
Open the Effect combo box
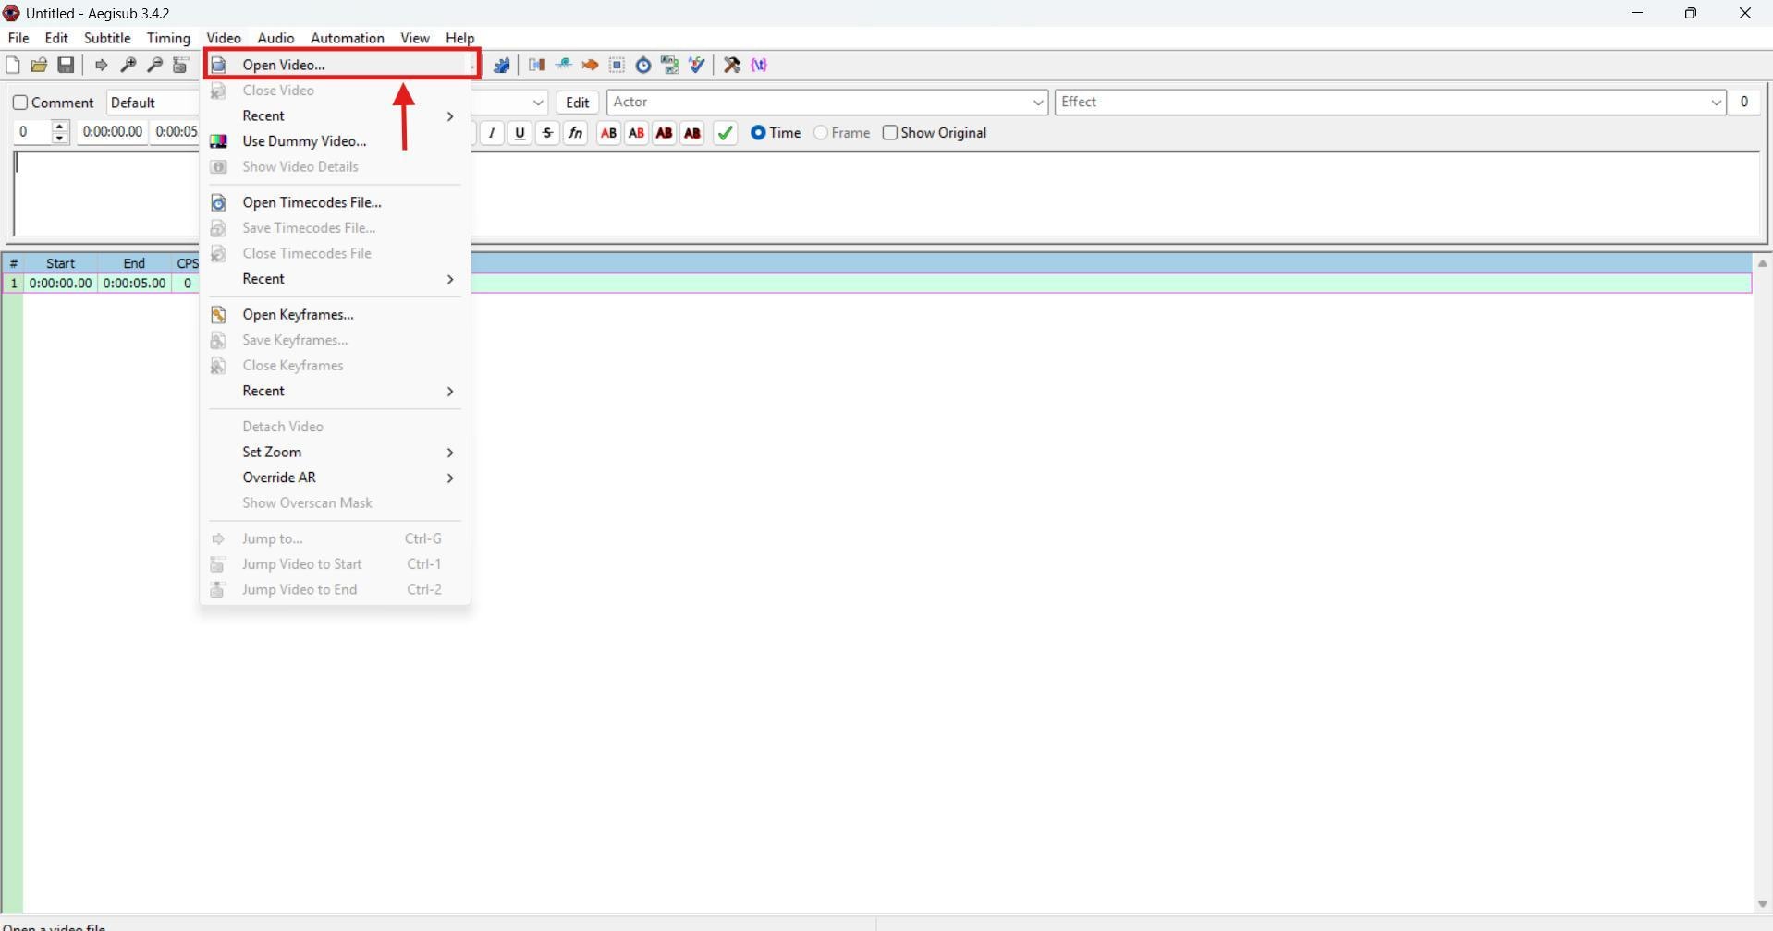click(x=1390, y=103)
